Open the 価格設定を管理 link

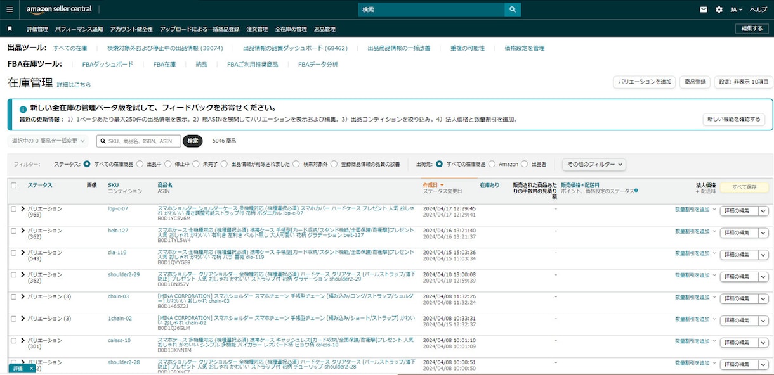pyautogui.click(x=525, y=48)
